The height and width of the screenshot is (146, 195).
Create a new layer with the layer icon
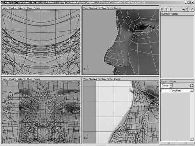pyautogui.click(x=191, y=86)
